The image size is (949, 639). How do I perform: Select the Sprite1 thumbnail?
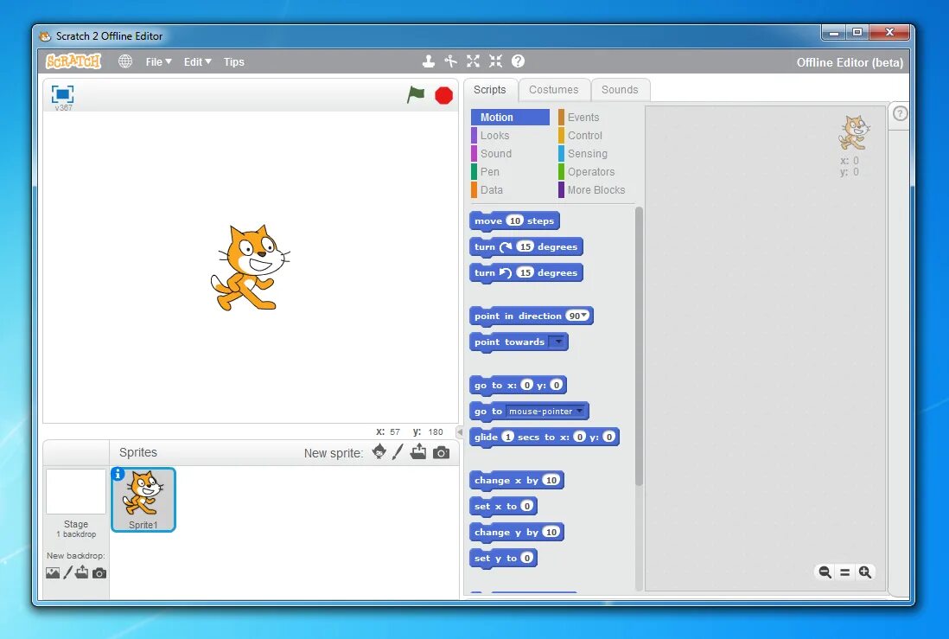click(x=143, y=500)
